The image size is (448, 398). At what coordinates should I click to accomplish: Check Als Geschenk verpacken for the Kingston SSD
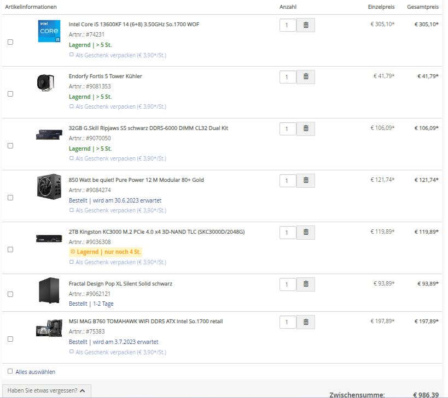[70, 262]
